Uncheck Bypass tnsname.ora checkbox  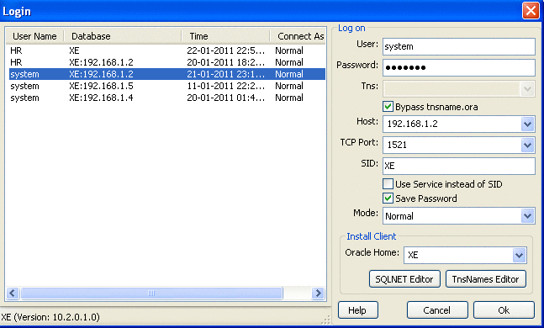click(x=388, y=107)
